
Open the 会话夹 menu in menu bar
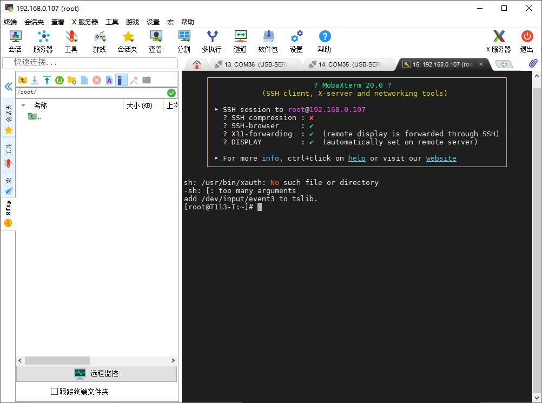click(x=34, y=22)
